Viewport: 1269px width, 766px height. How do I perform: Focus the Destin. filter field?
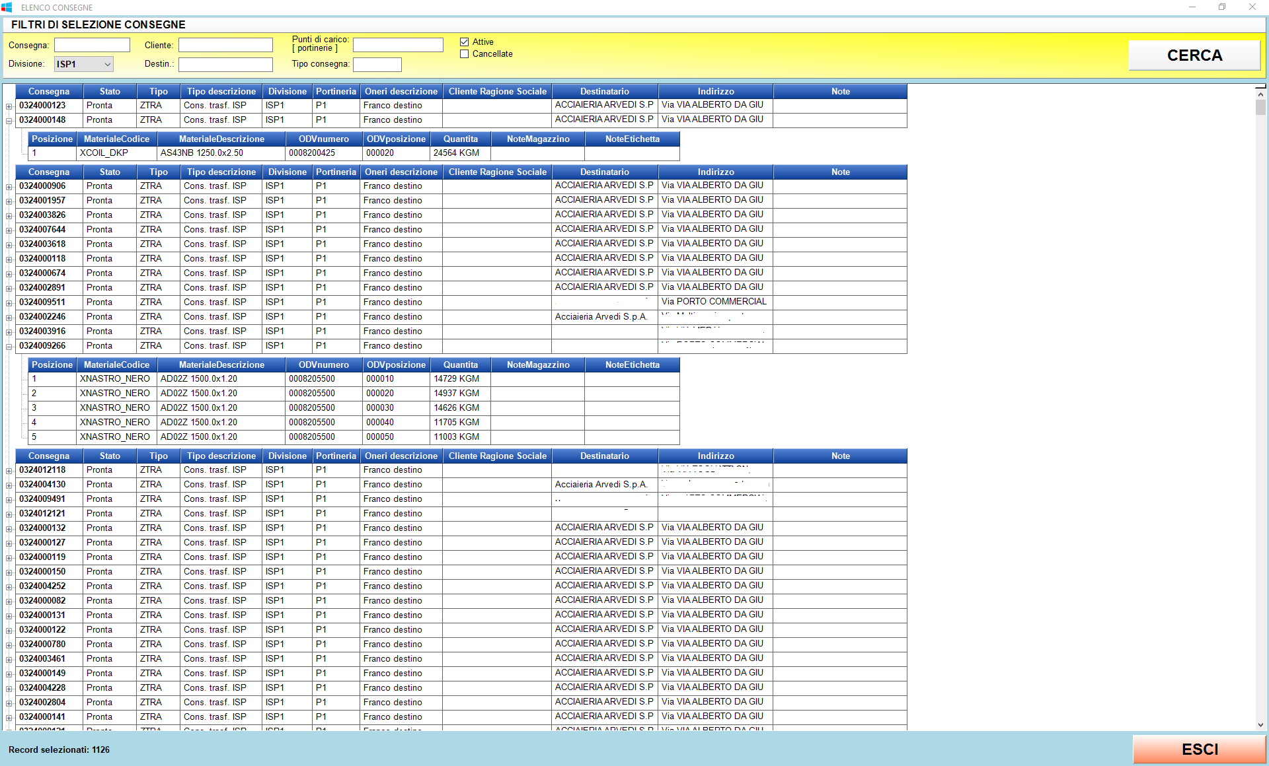(x=225, y=64)
